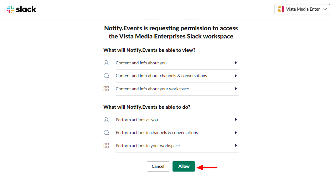The image size is (335, 175).
Task: Click grid icon beside Content about your workspace
Action: [x=106, y=89]
